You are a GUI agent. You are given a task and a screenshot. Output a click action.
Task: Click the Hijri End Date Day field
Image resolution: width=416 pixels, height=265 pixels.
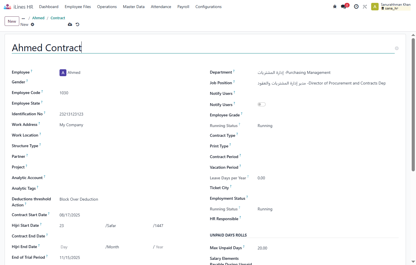(81, 247)
